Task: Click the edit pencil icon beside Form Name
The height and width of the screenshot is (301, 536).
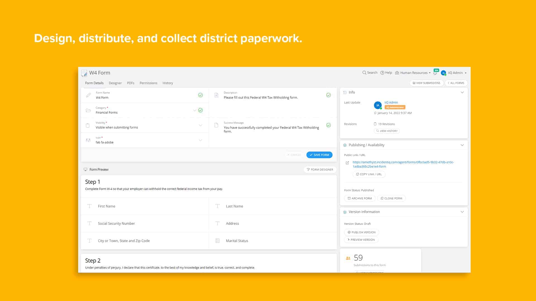Action: [88, 95]
